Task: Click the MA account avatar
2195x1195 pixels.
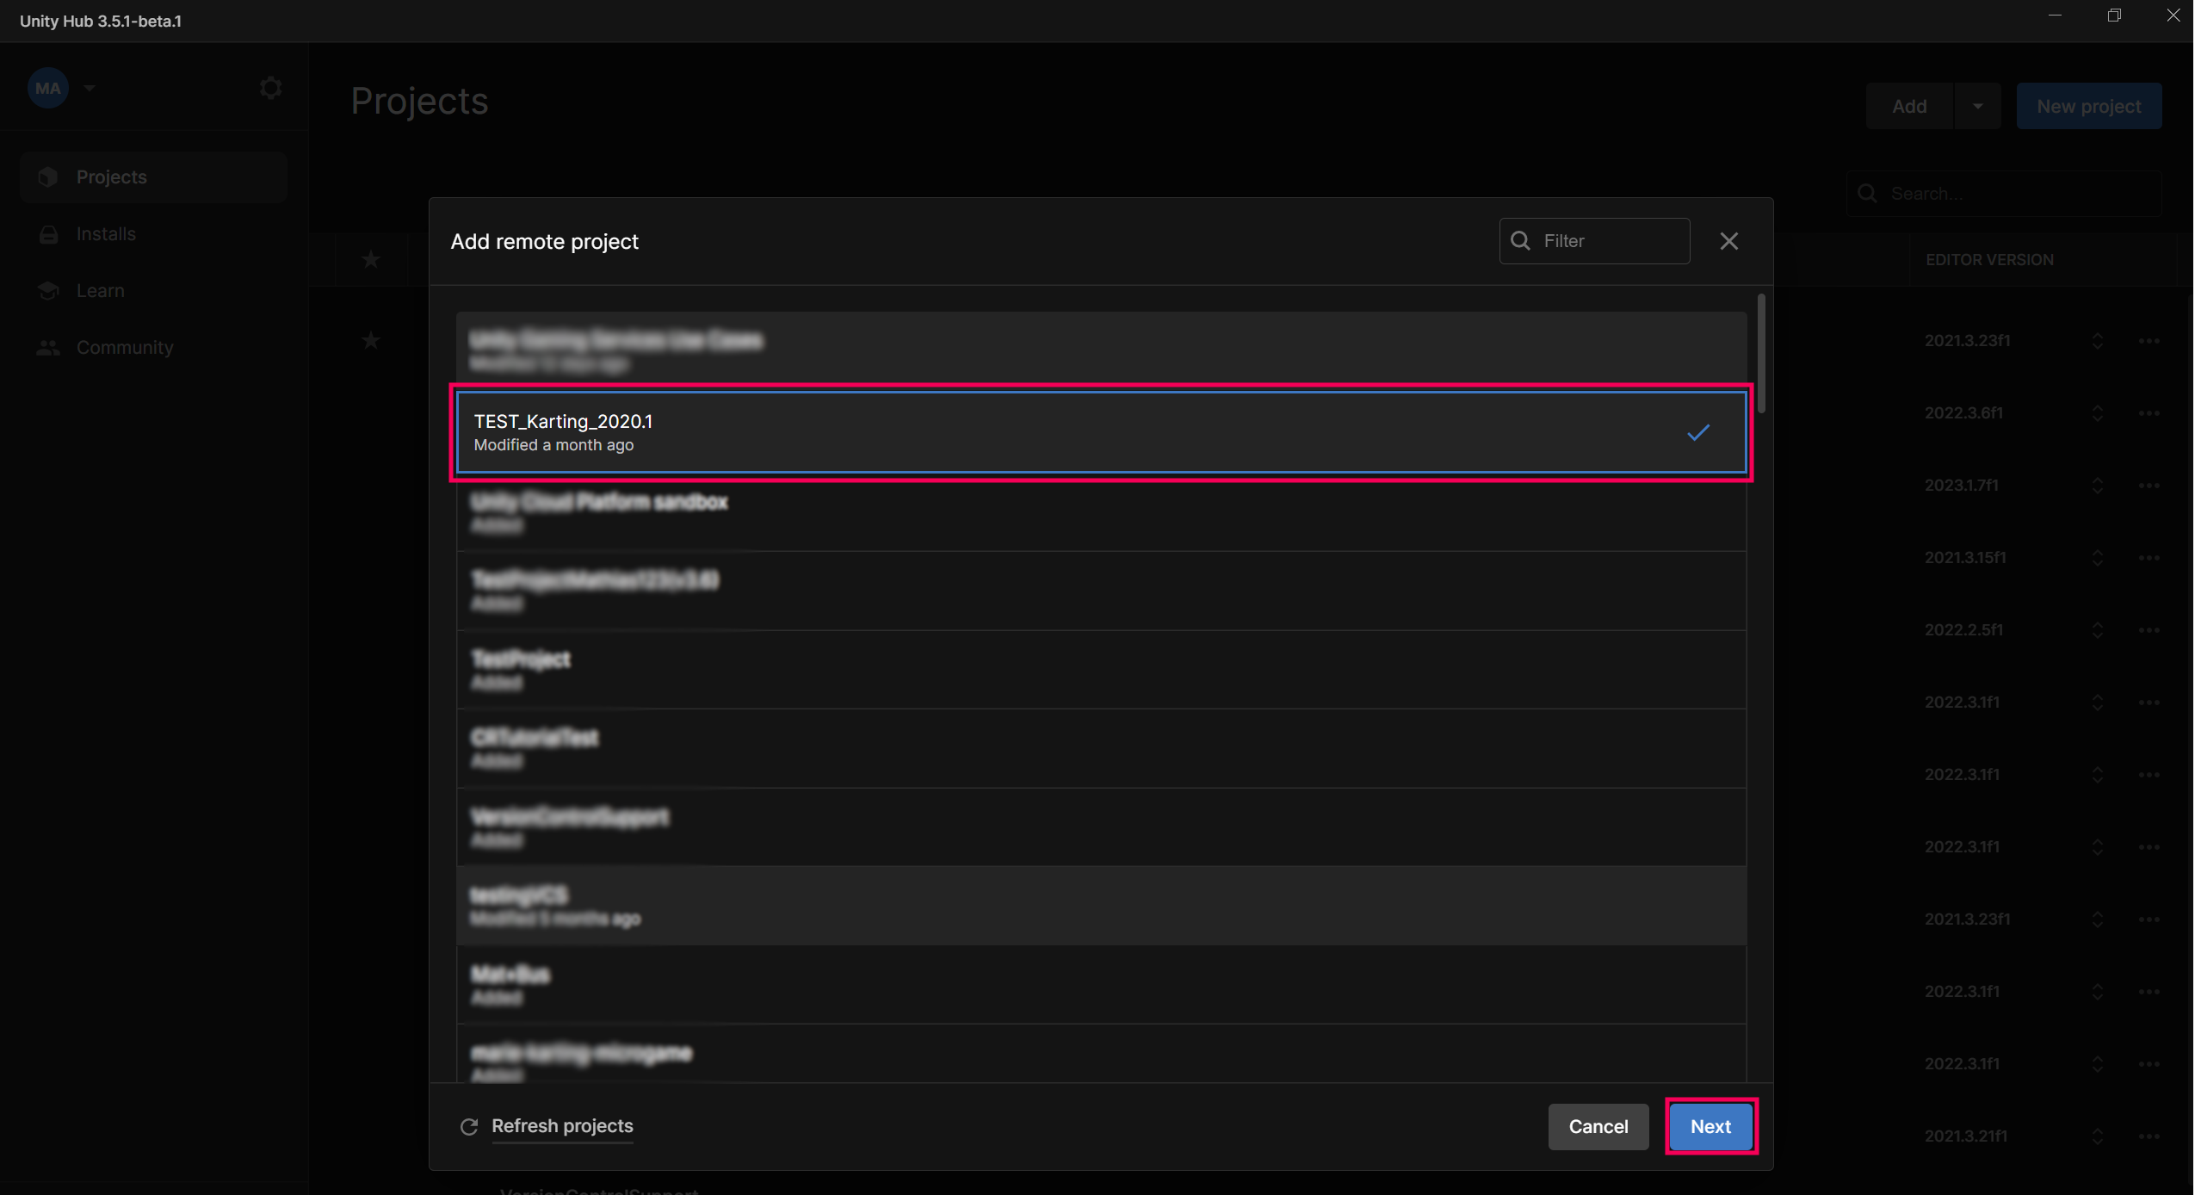Action: pos(47,88)
